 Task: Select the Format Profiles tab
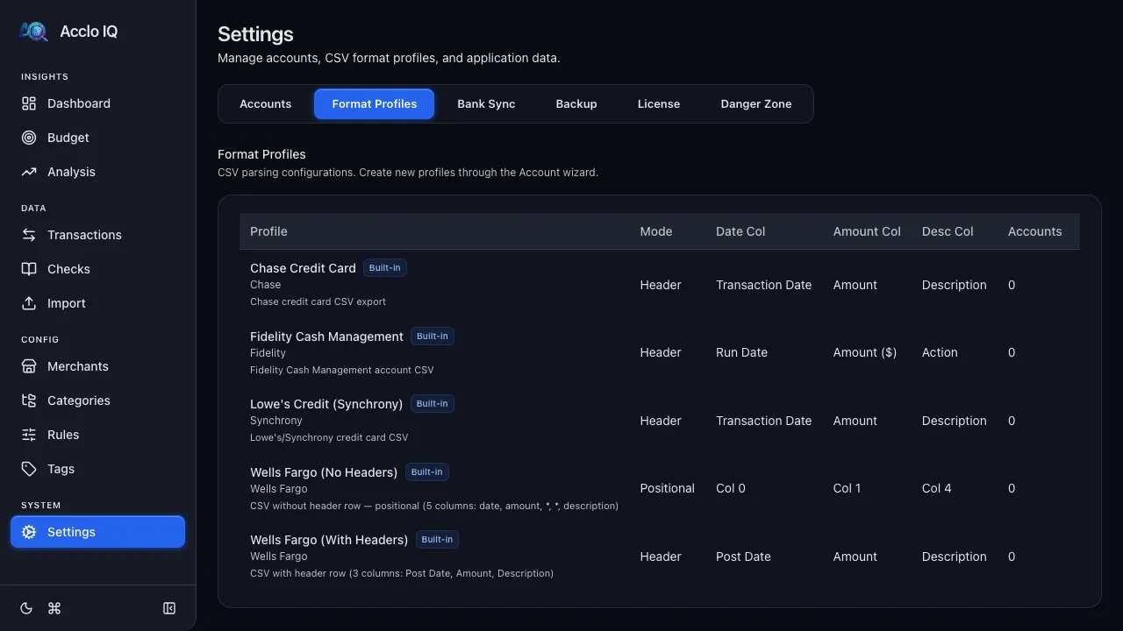[375, 103]
